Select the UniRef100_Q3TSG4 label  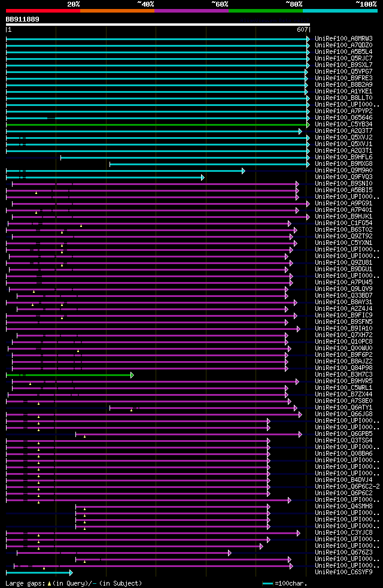[344, 441]
